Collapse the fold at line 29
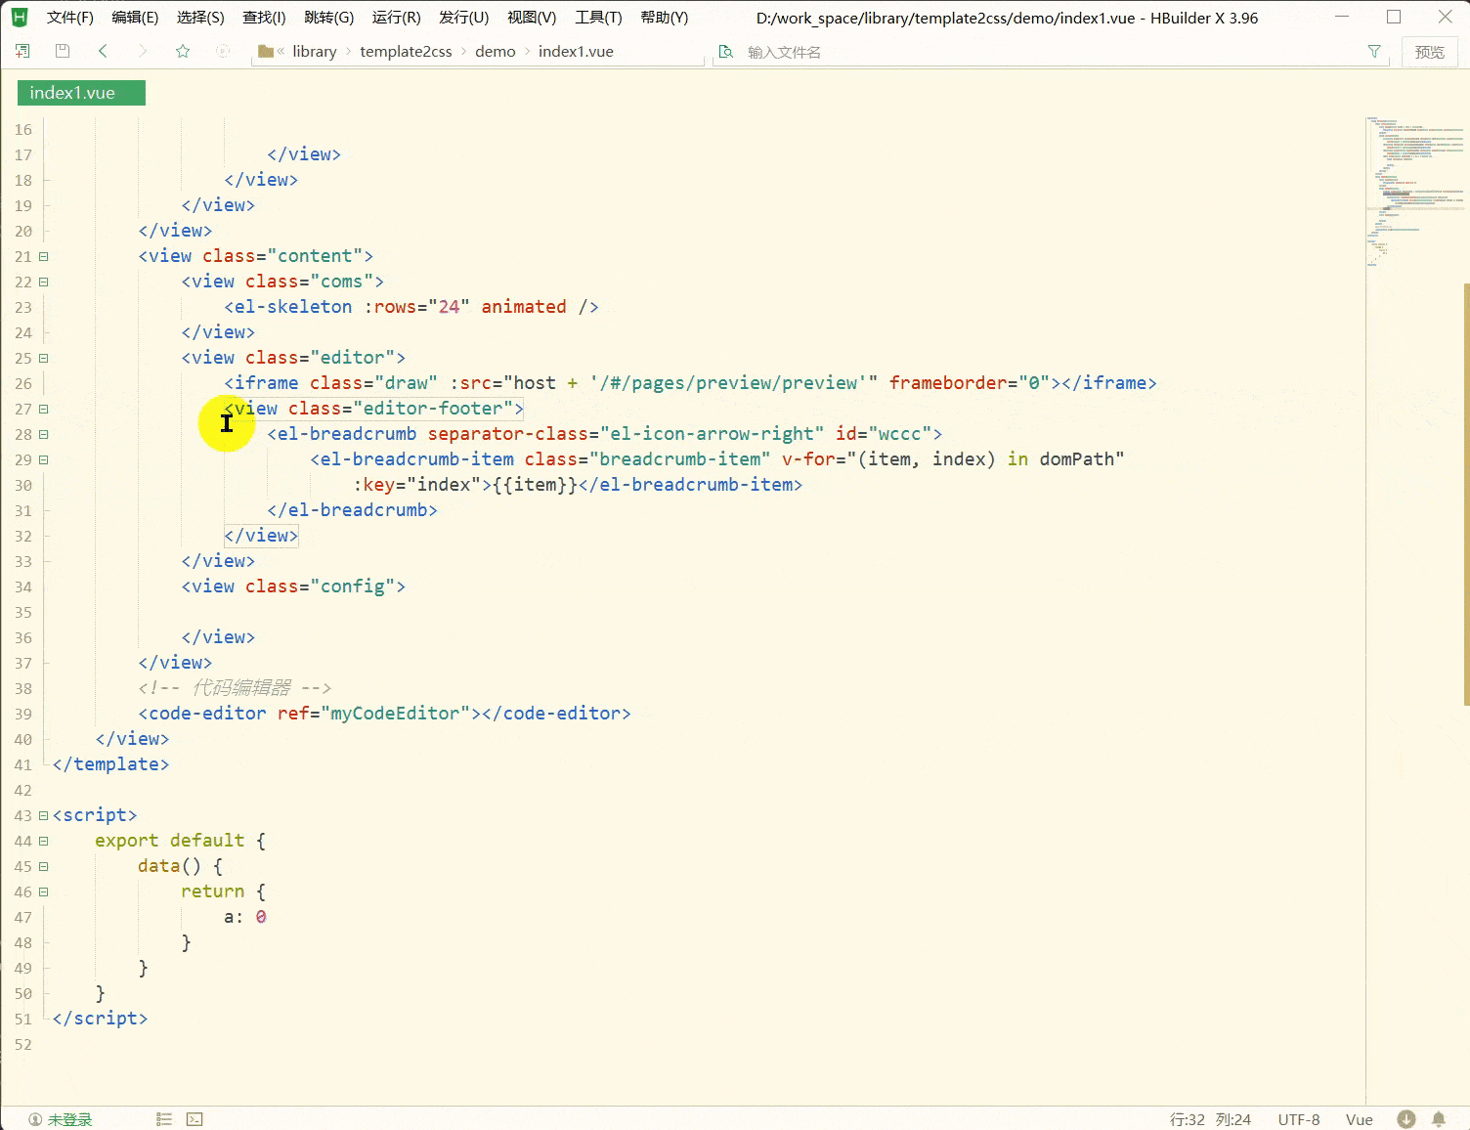This screenshot has width=1470, height=1130. point(43,459)
